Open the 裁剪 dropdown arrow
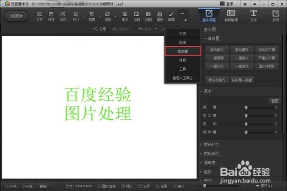287x191 pixels. click(x=99, y=16)
